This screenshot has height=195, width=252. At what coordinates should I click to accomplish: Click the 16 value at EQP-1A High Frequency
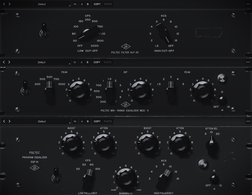tap(177, 179)
